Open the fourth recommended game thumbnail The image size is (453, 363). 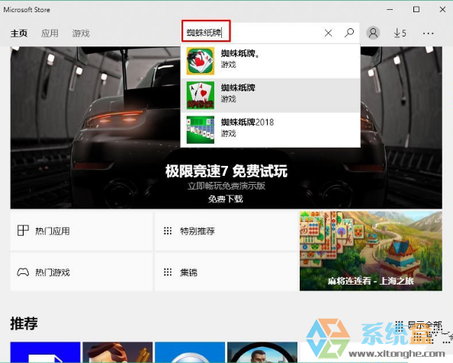[262, 352]
